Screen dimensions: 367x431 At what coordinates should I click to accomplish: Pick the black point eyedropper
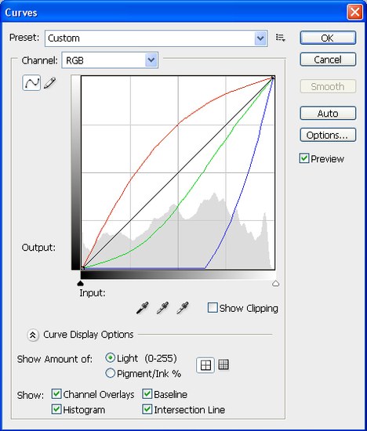[x=143, y=308]
